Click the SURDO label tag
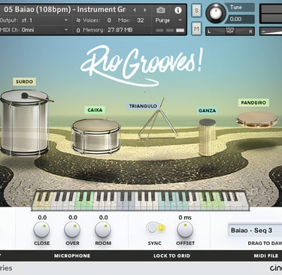282x275 pixels. click(x=24, y=82)
